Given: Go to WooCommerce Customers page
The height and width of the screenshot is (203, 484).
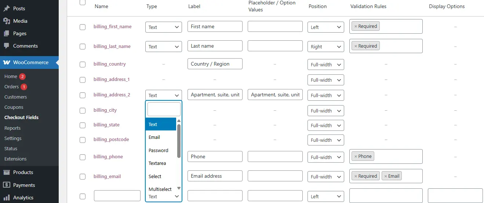Looking at the screenshot, I should (x=15, y=97).
